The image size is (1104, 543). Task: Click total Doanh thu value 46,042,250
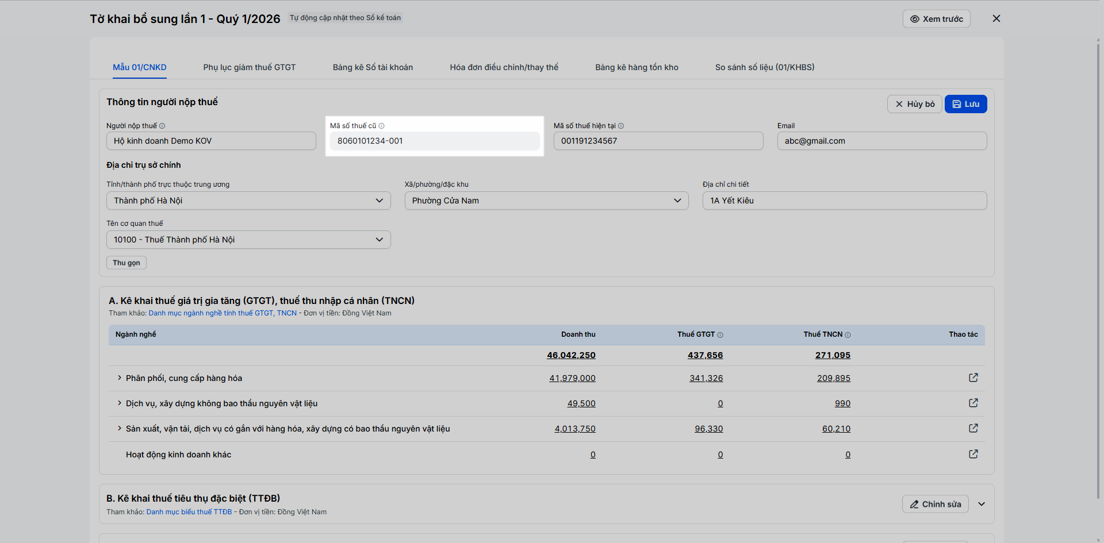571,355
